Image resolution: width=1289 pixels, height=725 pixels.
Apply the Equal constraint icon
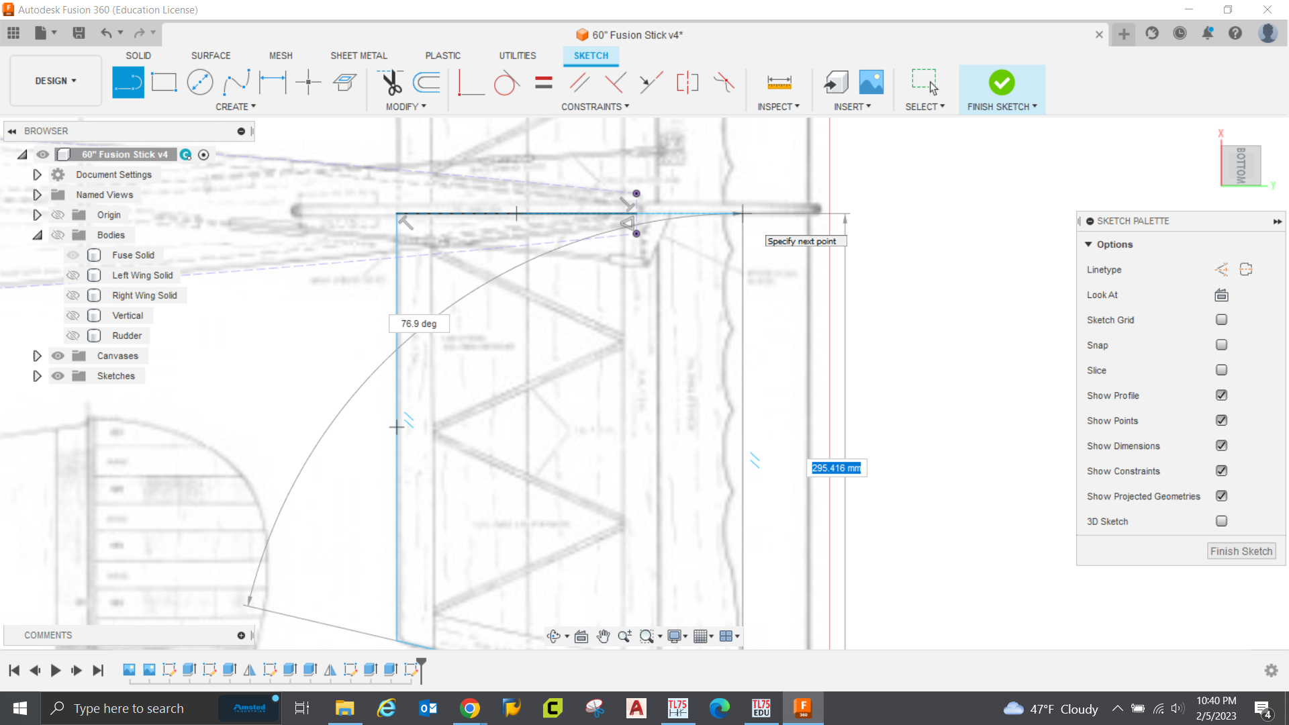(x=544, y=83)
